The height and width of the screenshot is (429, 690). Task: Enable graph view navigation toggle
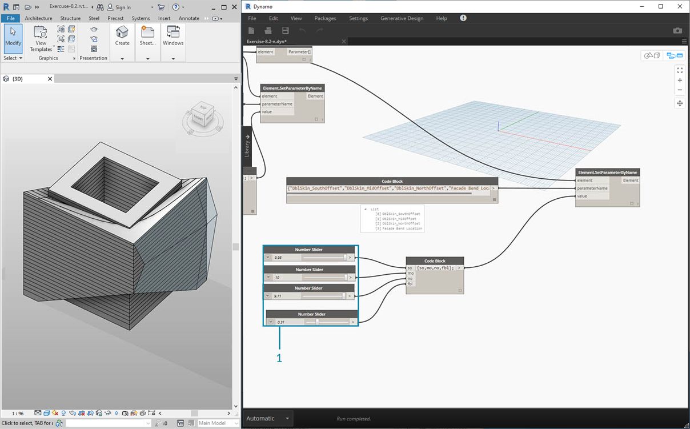click(675, 55)
